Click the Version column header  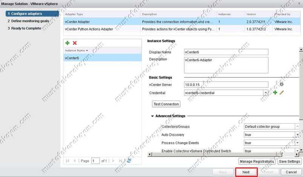tap(258, 14)
